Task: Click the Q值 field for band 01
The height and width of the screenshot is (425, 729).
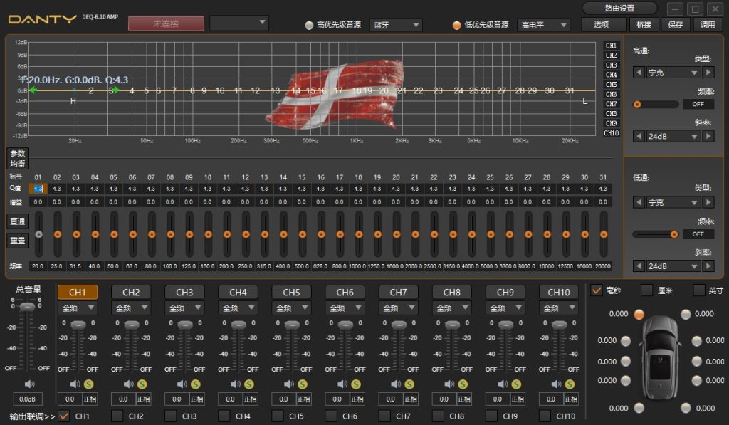Action: [x=38, y=189]
